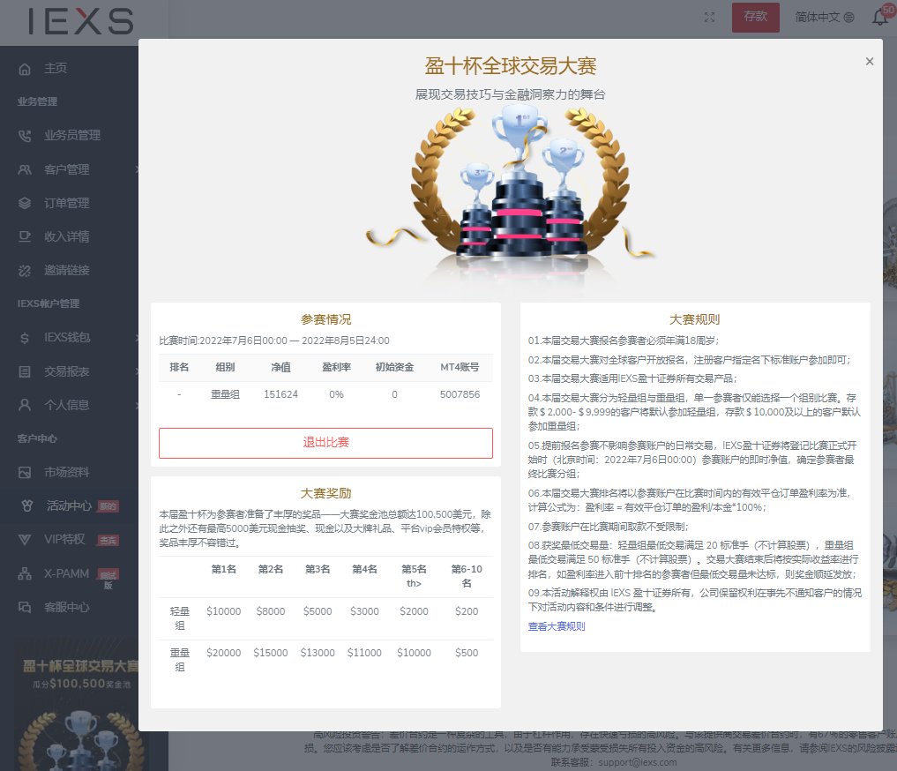Click the 重量组 first prize $20000
This screenshot has height=771, width=897.
tap(224, 653)
